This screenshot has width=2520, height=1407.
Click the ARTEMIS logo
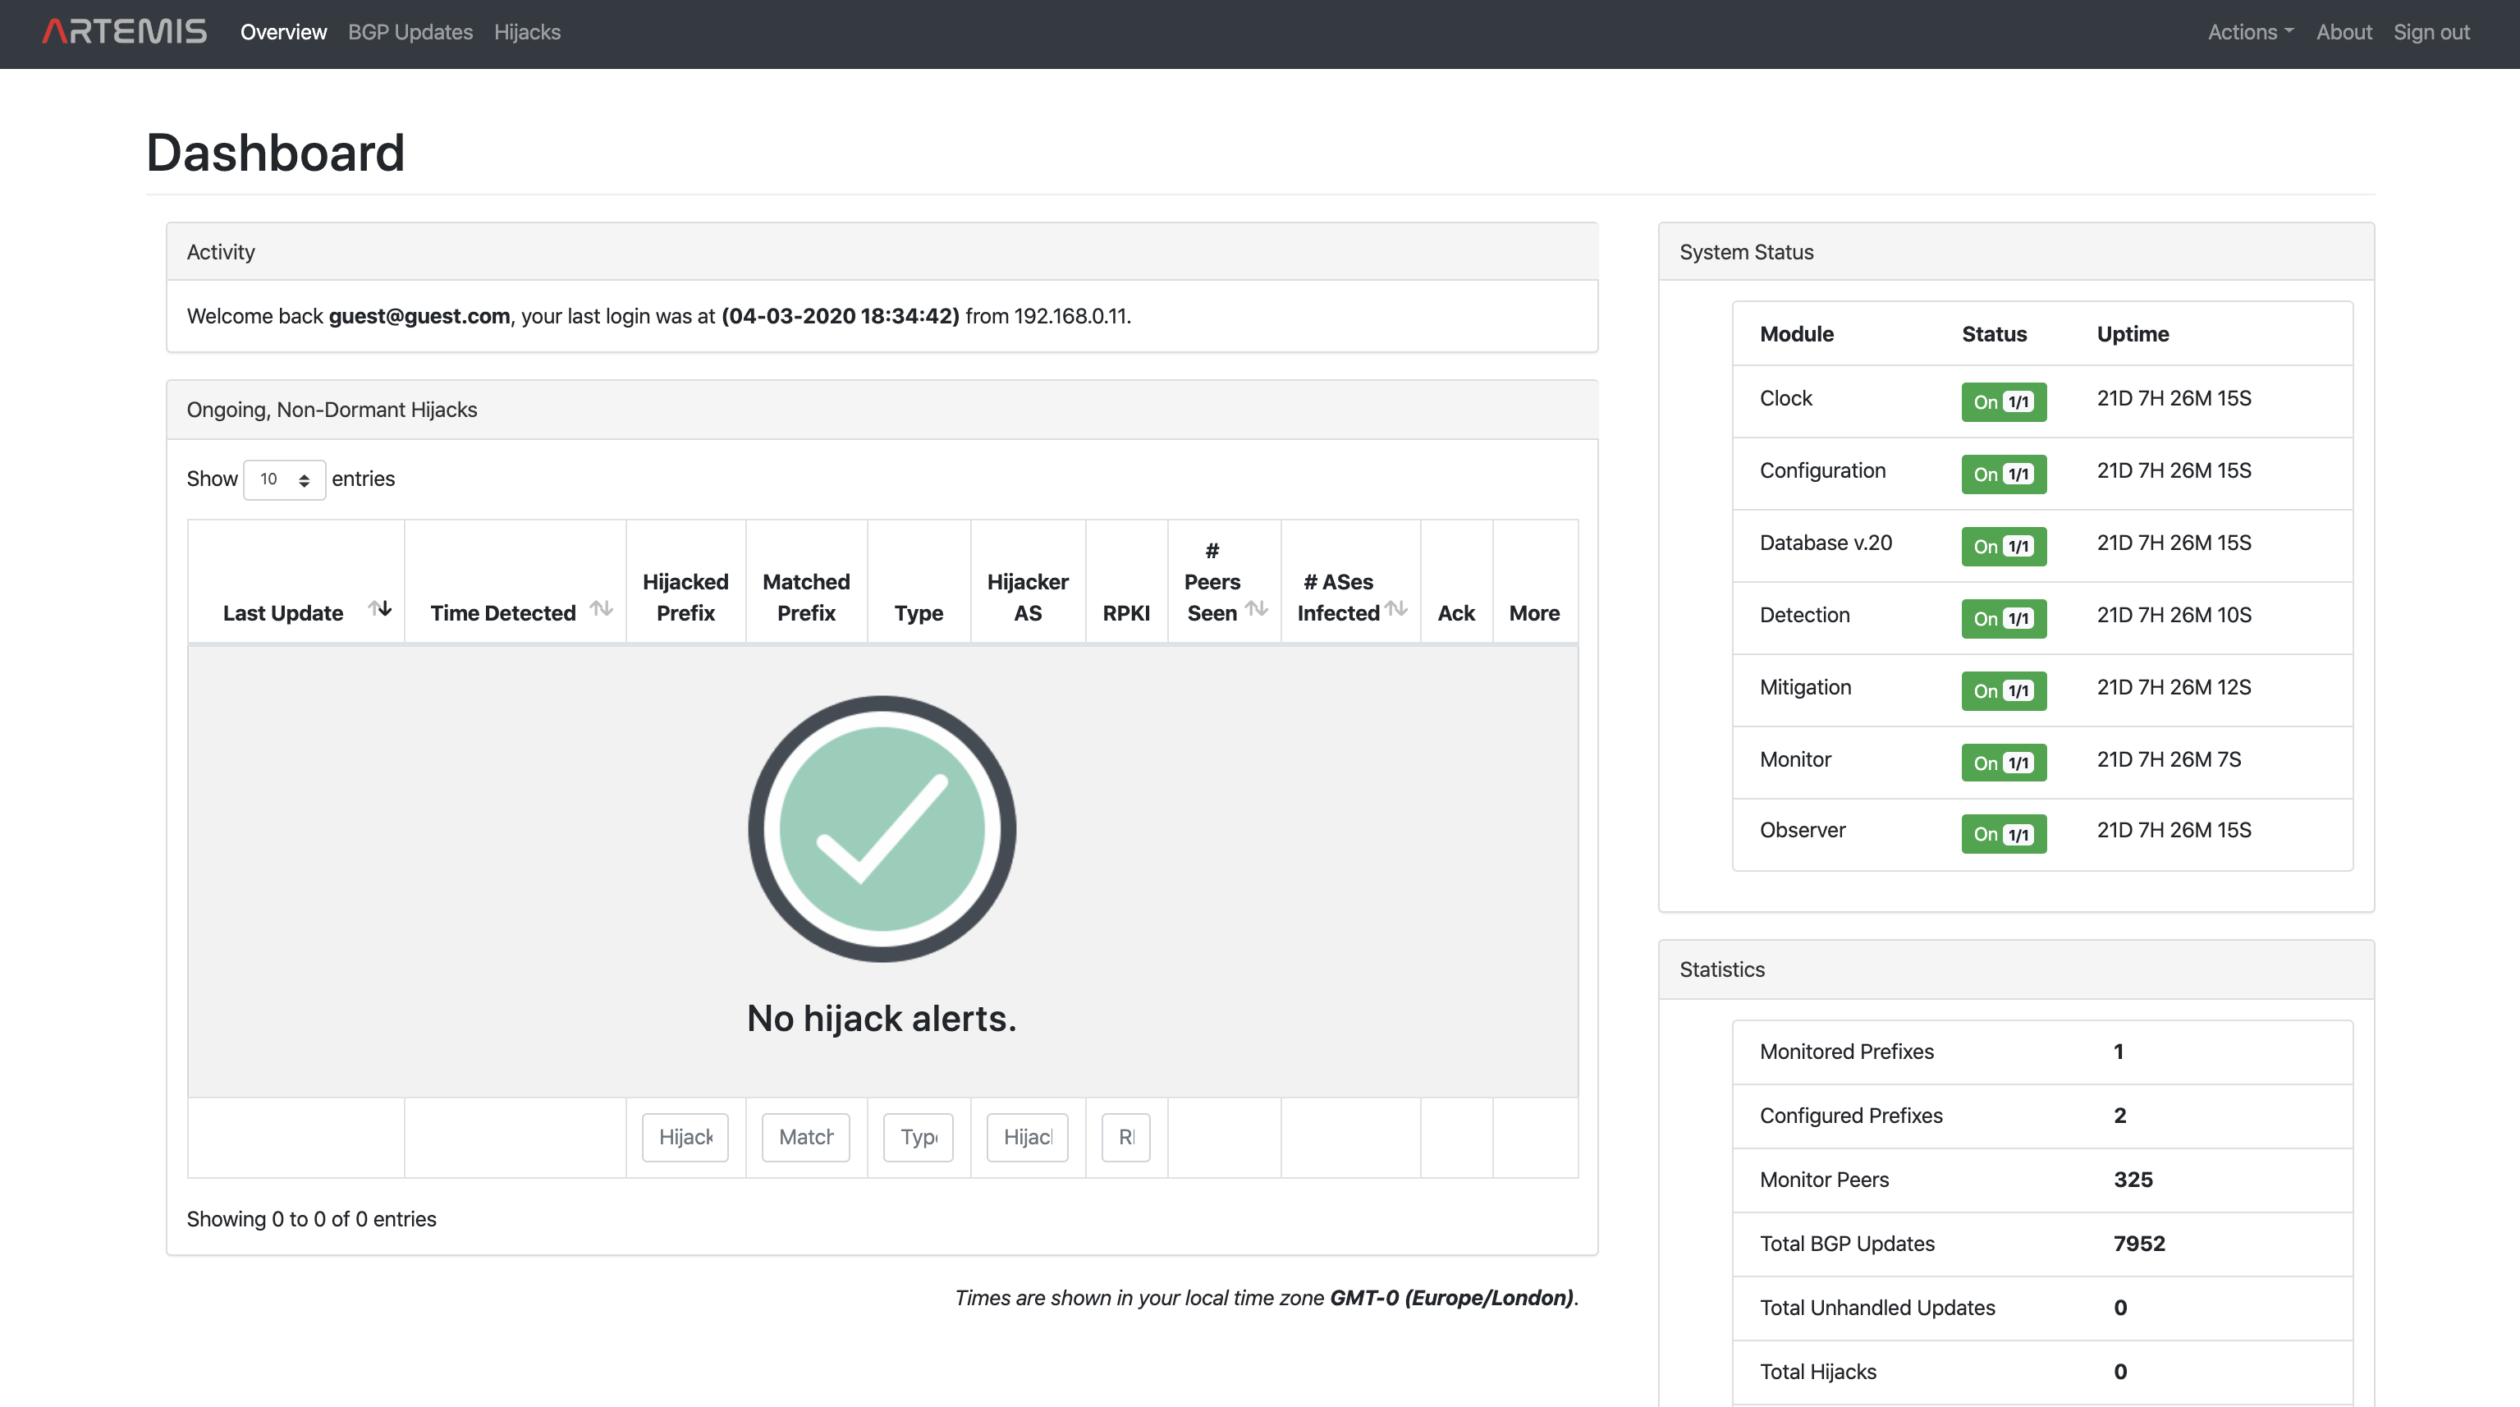124,32
